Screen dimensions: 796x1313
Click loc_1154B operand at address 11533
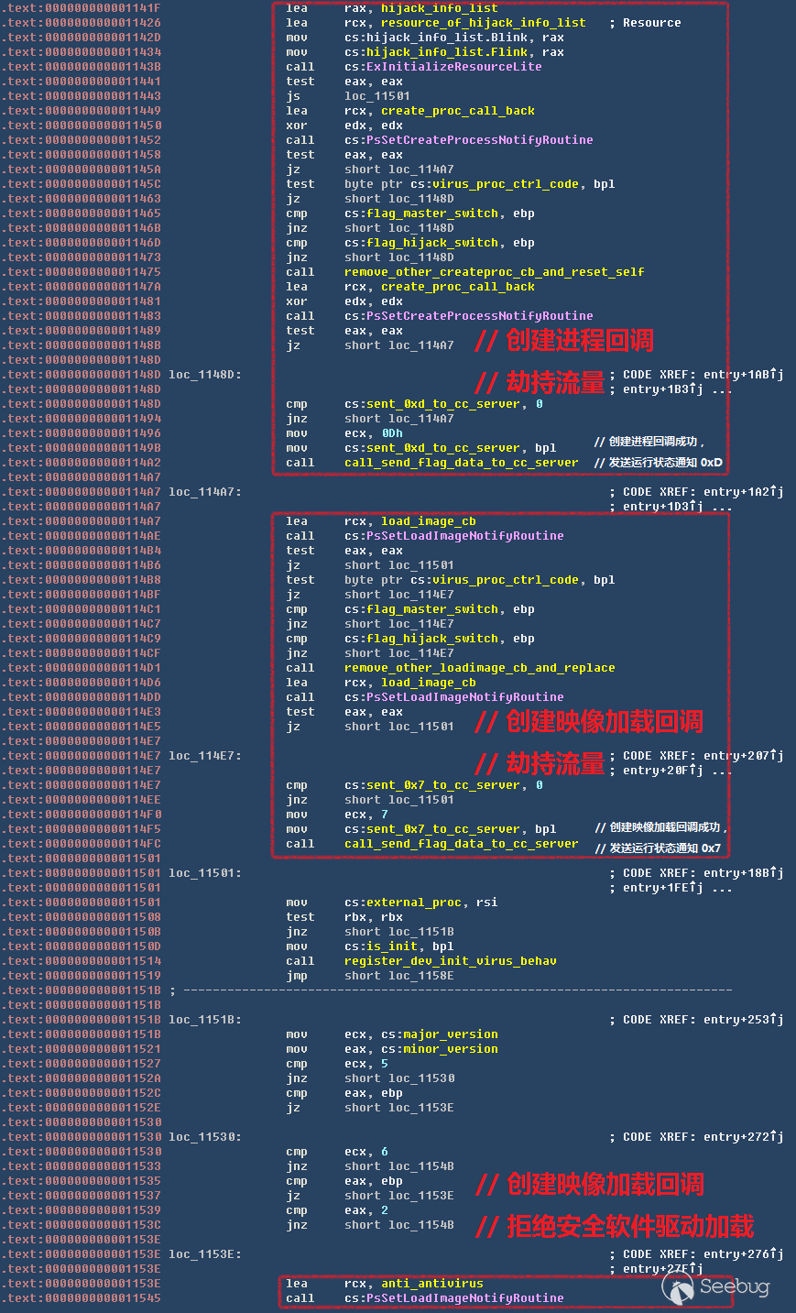pyautogui.click(x=421, y=1166)
